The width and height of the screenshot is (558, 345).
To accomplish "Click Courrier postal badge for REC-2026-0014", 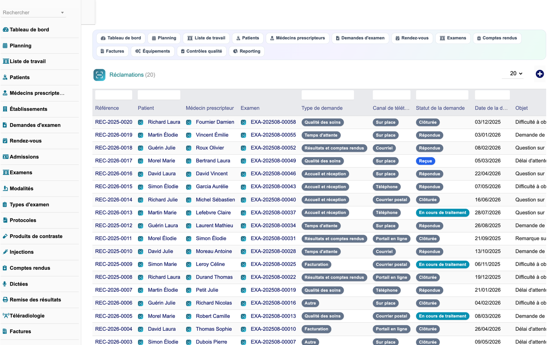I will (392, 200).
